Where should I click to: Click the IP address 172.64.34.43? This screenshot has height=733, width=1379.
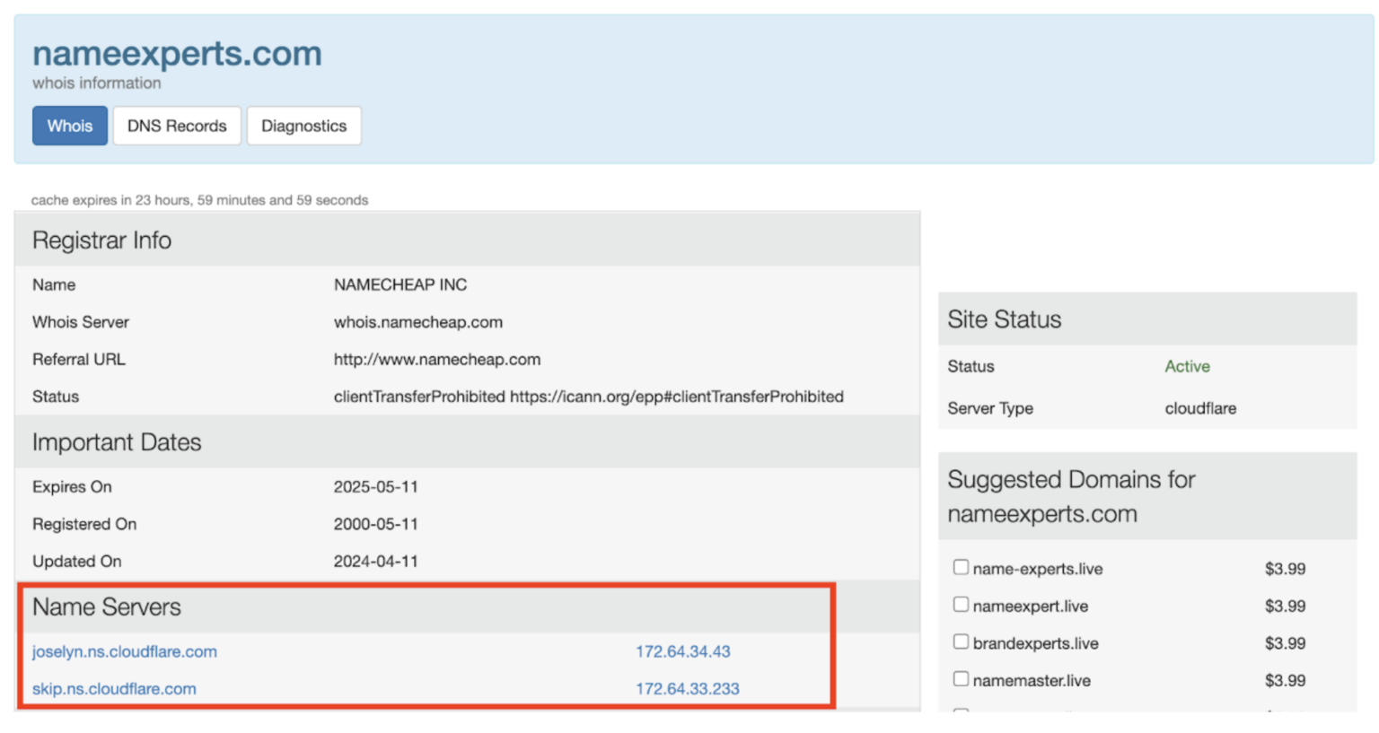coord(683,651)
